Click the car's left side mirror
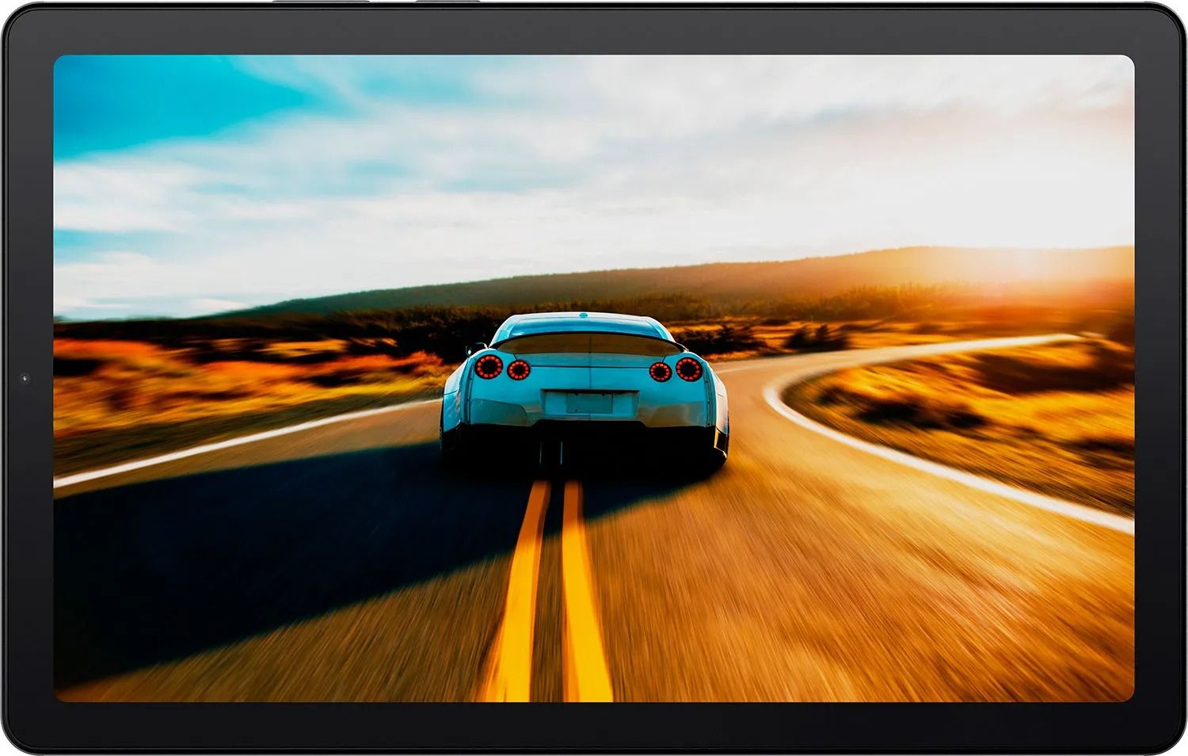 click(476, 348)
